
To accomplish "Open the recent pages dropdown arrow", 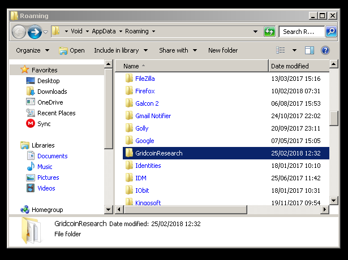I will [45, 32].
